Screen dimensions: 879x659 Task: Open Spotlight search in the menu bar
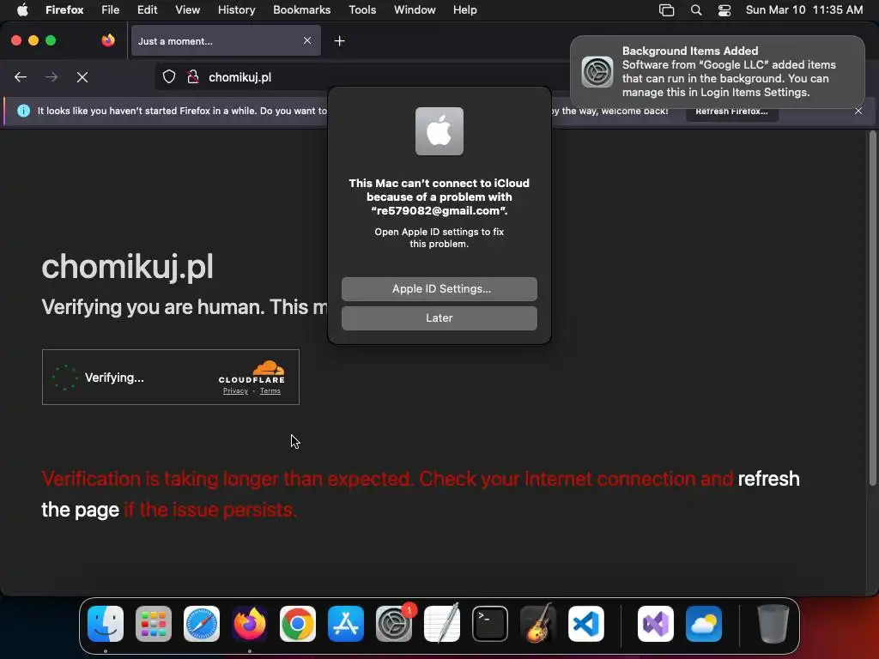[696, 9]
